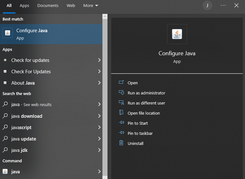Expand the 'java update' suggestion arrow

pos(99,139)
